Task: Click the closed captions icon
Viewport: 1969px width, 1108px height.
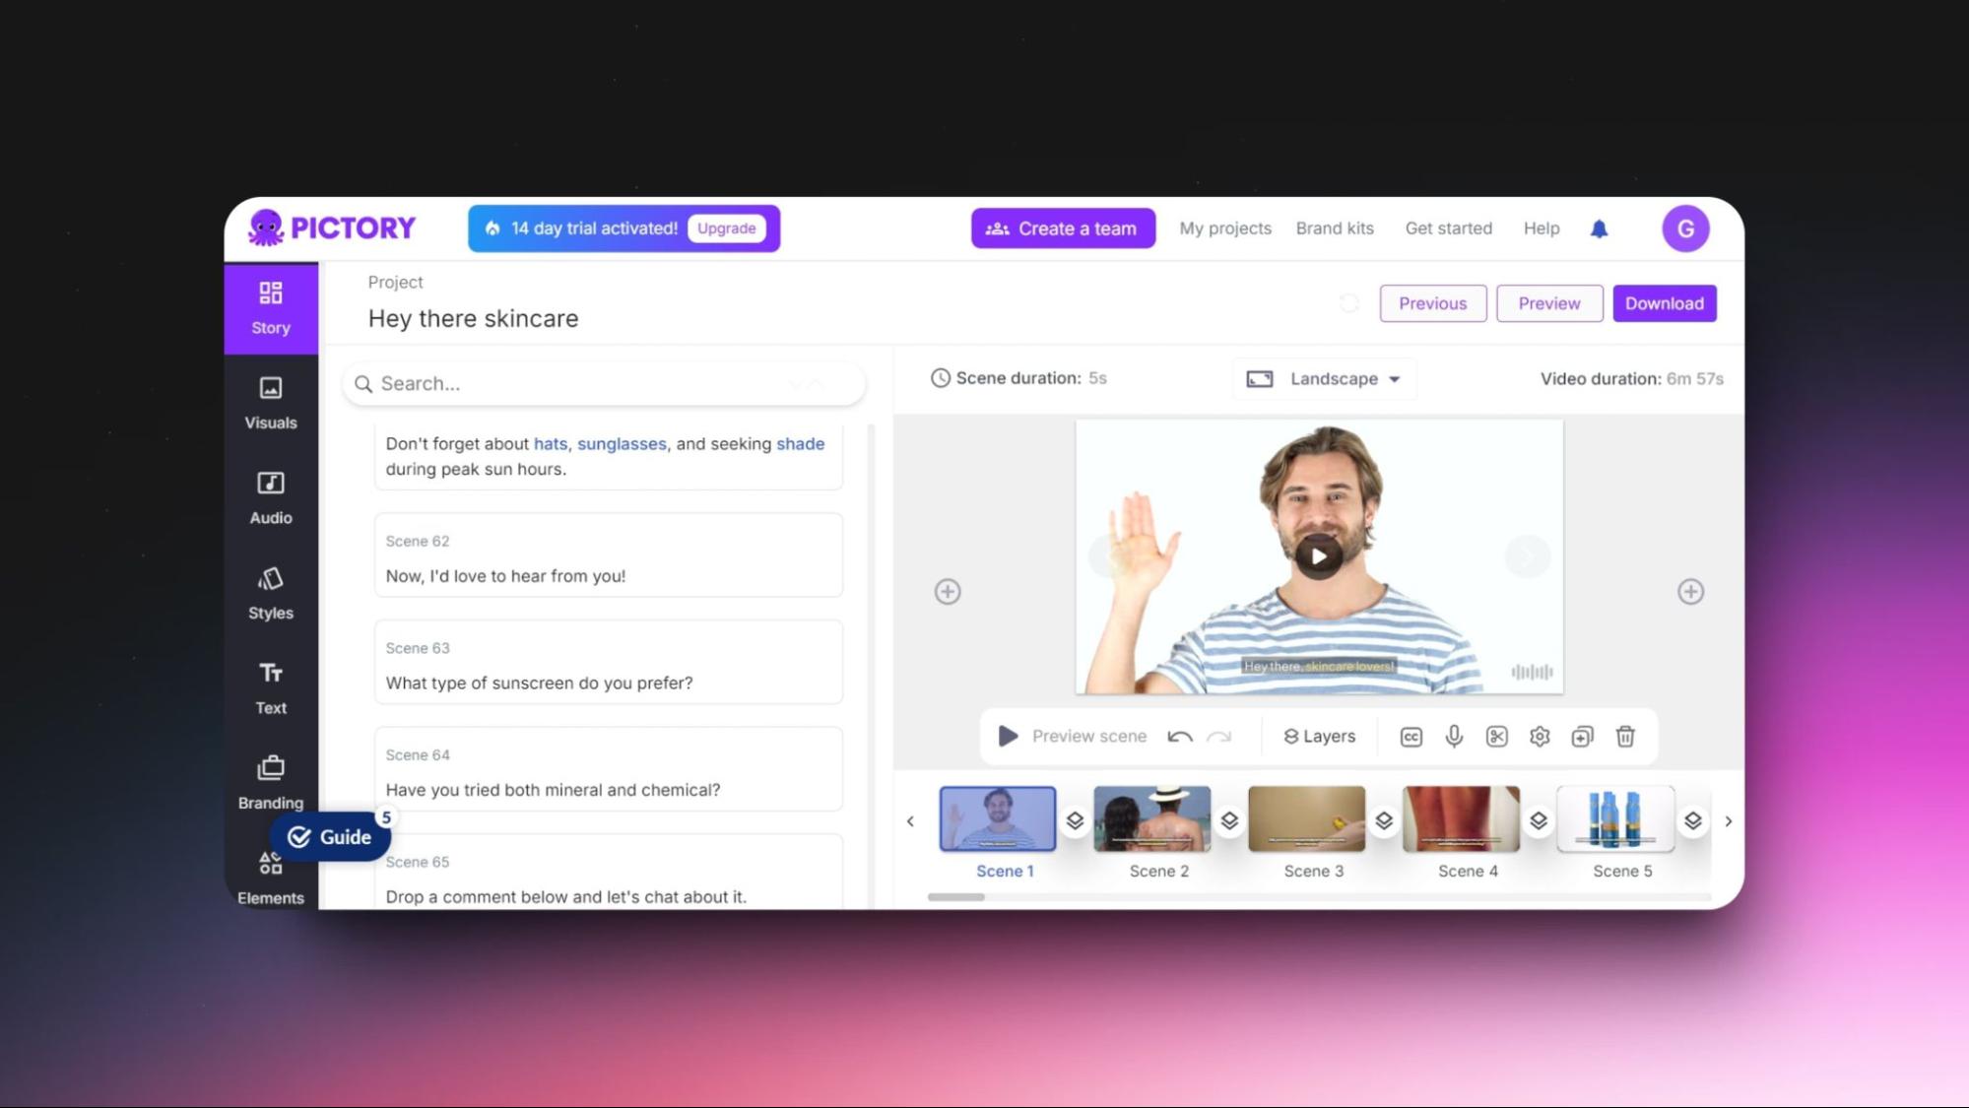Action: click(x=1411, y=736)
